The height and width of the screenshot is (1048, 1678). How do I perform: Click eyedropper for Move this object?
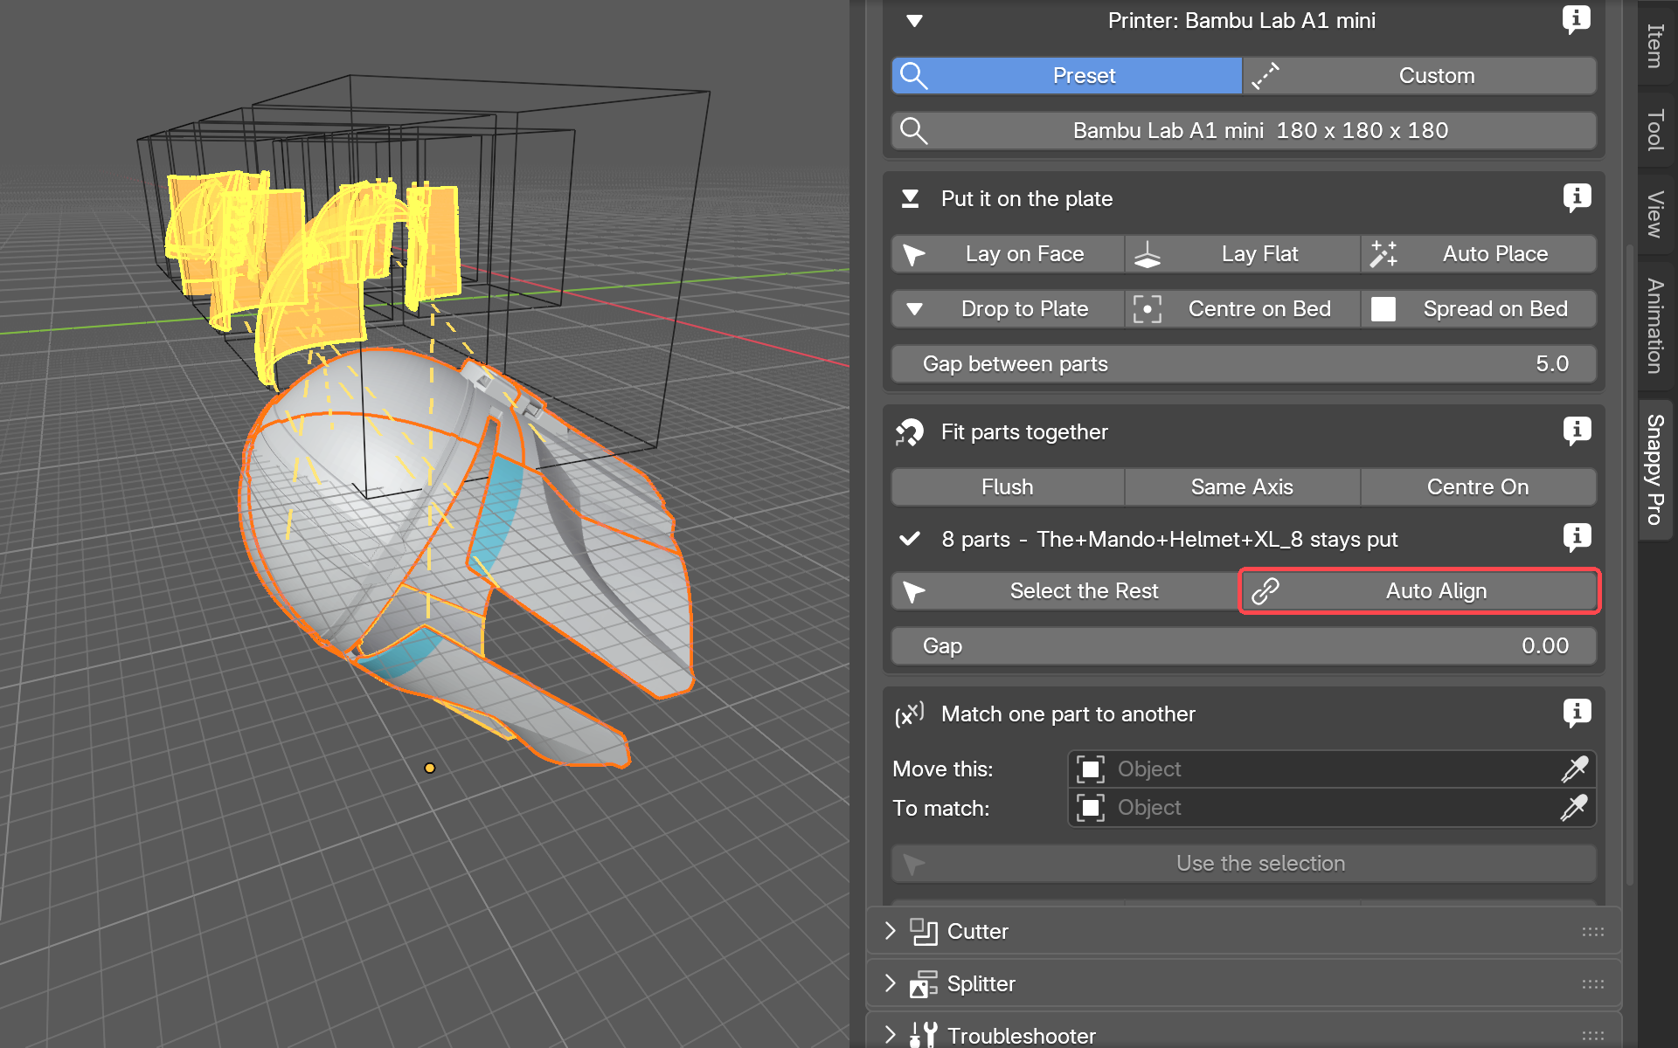click(1574, 769)
